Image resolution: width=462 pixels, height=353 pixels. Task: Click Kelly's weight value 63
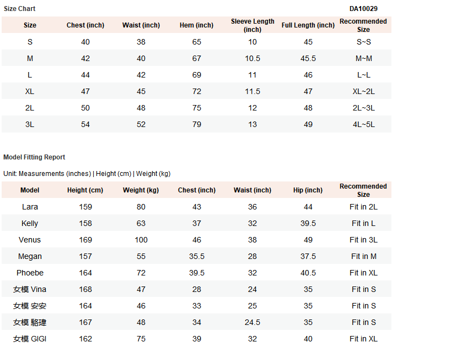coord(141,223)
